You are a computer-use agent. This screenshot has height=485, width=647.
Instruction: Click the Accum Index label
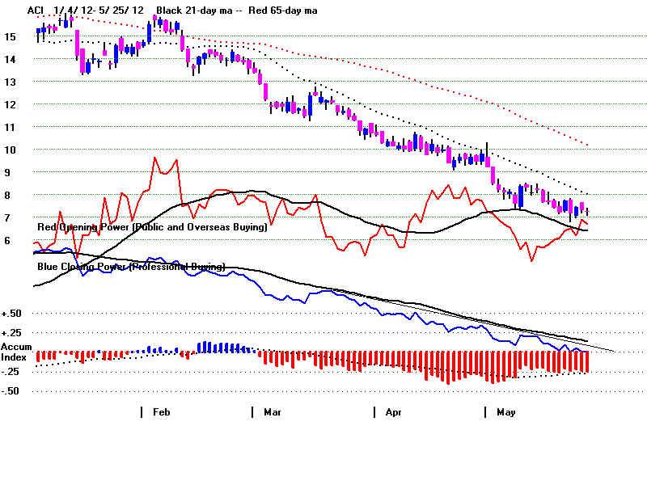click(15, 352)
